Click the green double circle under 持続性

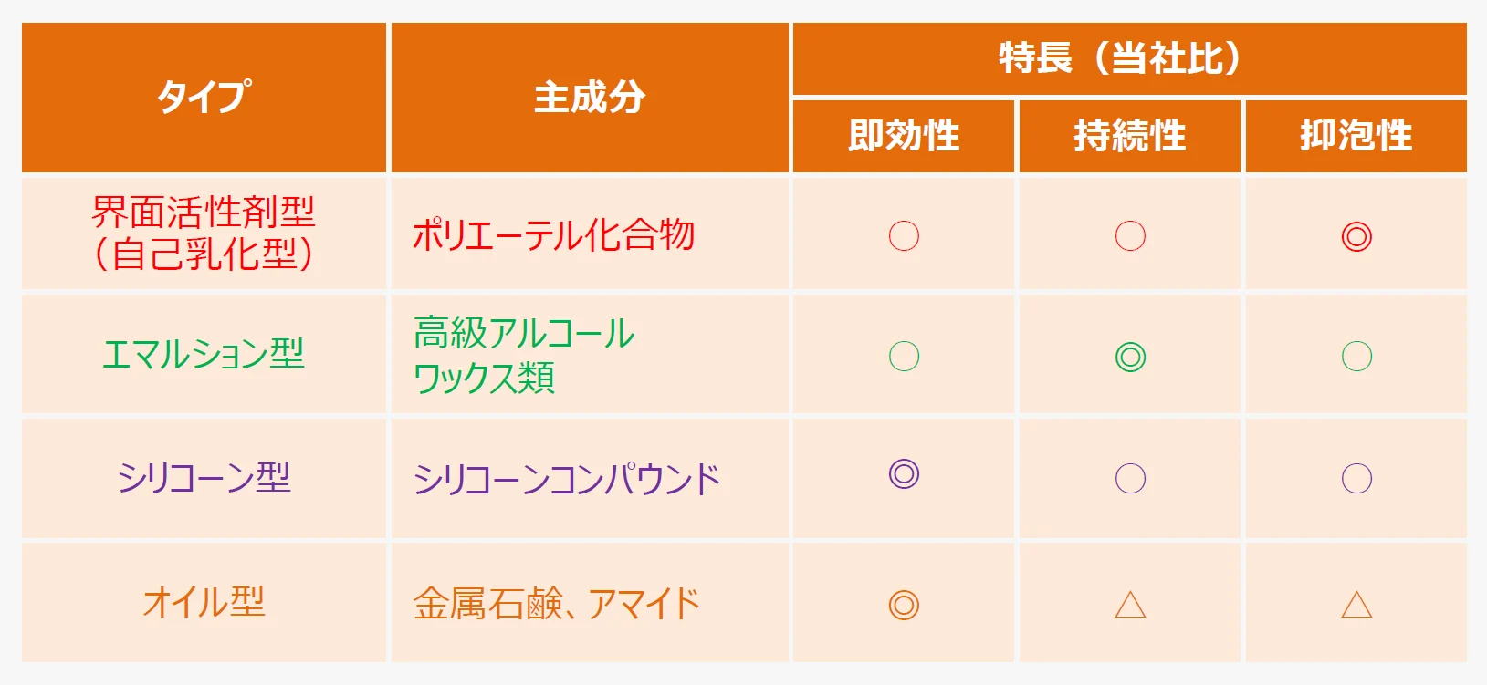tap(1130, 357)
